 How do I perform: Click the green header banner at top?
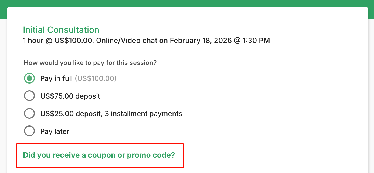[187, 3]
